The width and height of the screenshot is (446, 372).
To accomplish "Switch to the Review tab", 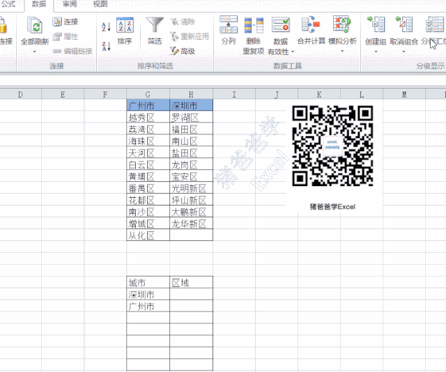I will pyautogui.click(x=70, y=4).
